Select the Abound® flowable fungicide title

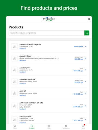(30, 44)
